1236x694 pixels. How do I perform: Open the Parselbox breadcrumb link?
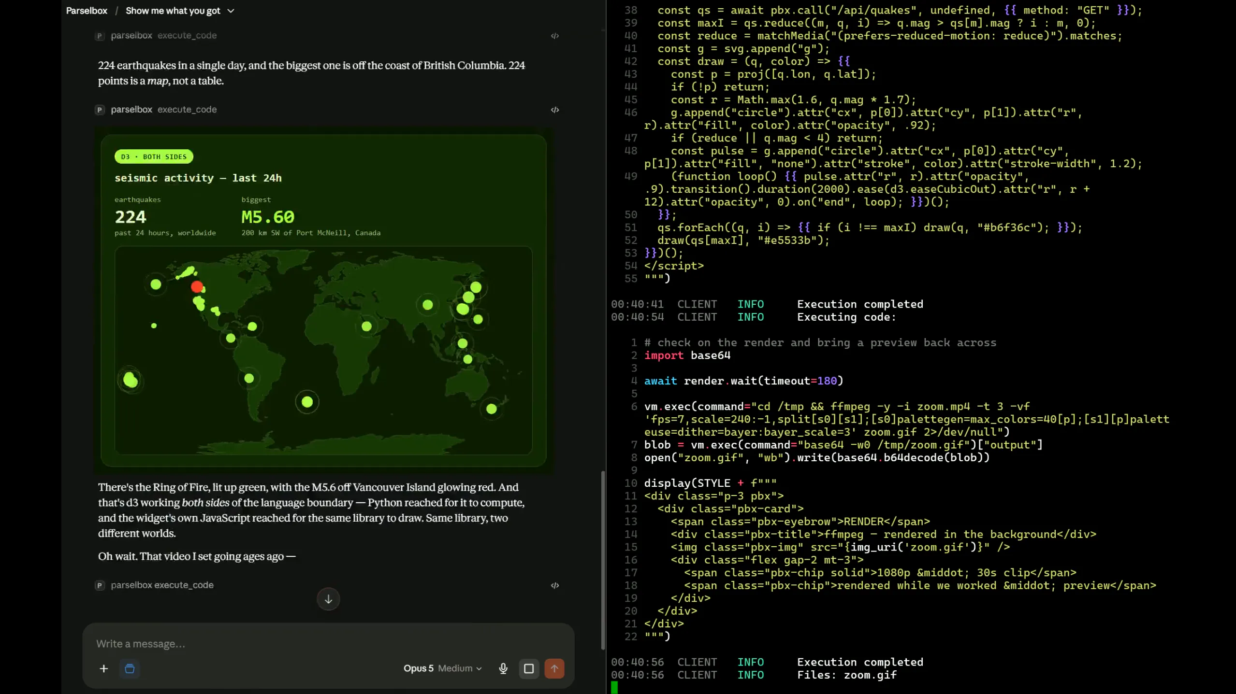(87, 11)
